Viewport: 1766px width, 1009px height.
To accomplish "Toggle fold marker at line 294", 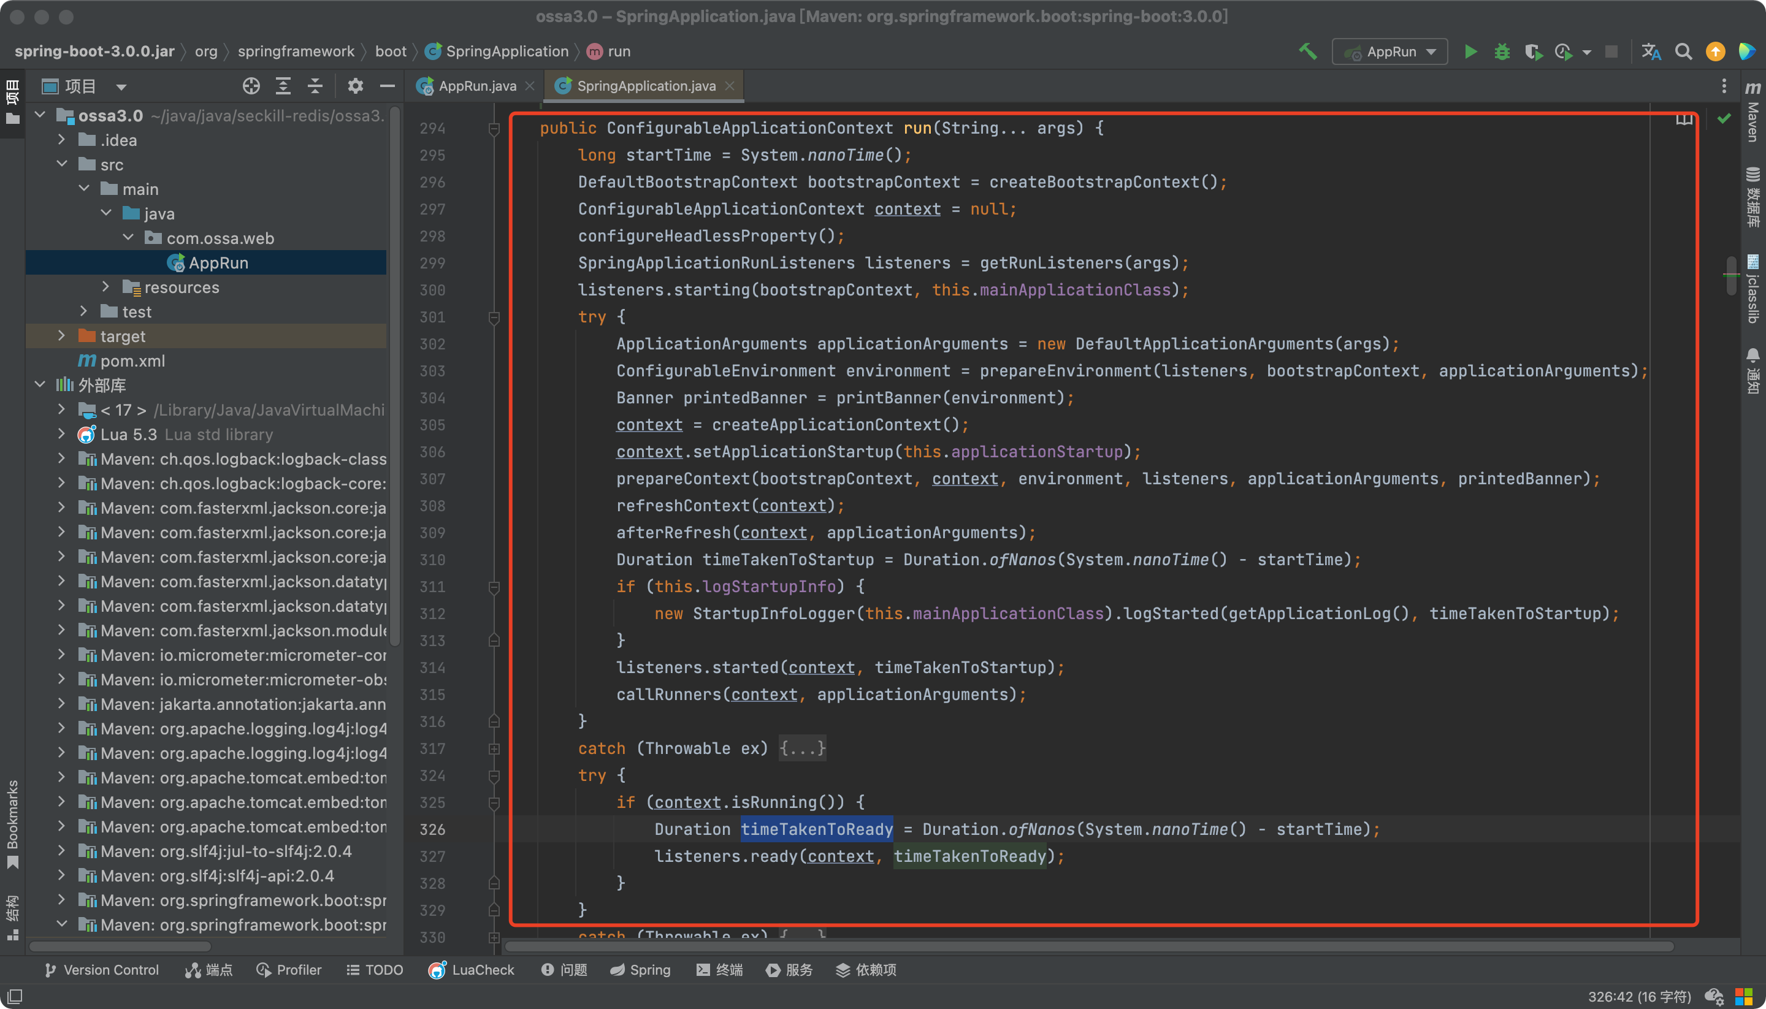I will [x=494, y=129].
